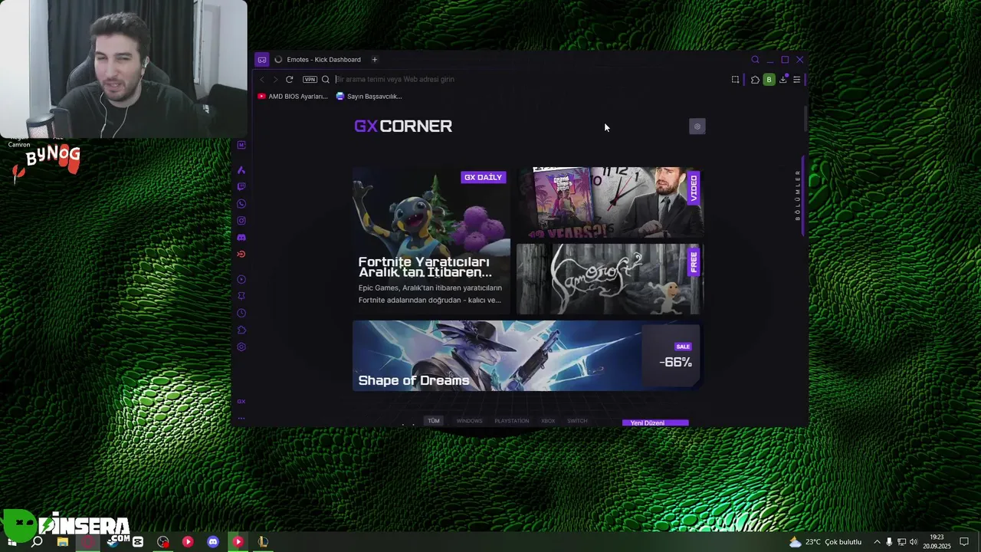Open the search magnifier in the address bar

pos(326,80)
